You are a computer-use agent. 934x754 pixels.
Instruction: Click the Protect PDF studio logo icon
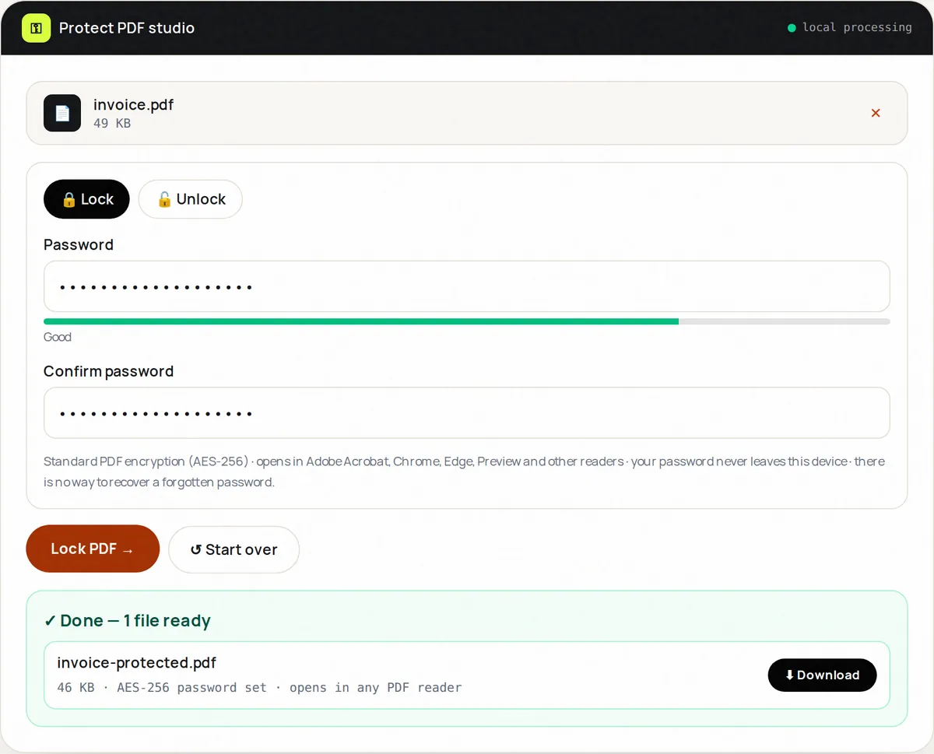coord(36,28)
